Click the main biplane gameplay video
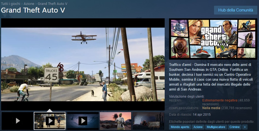The image size is (259, 131). [x=83, y=64]
